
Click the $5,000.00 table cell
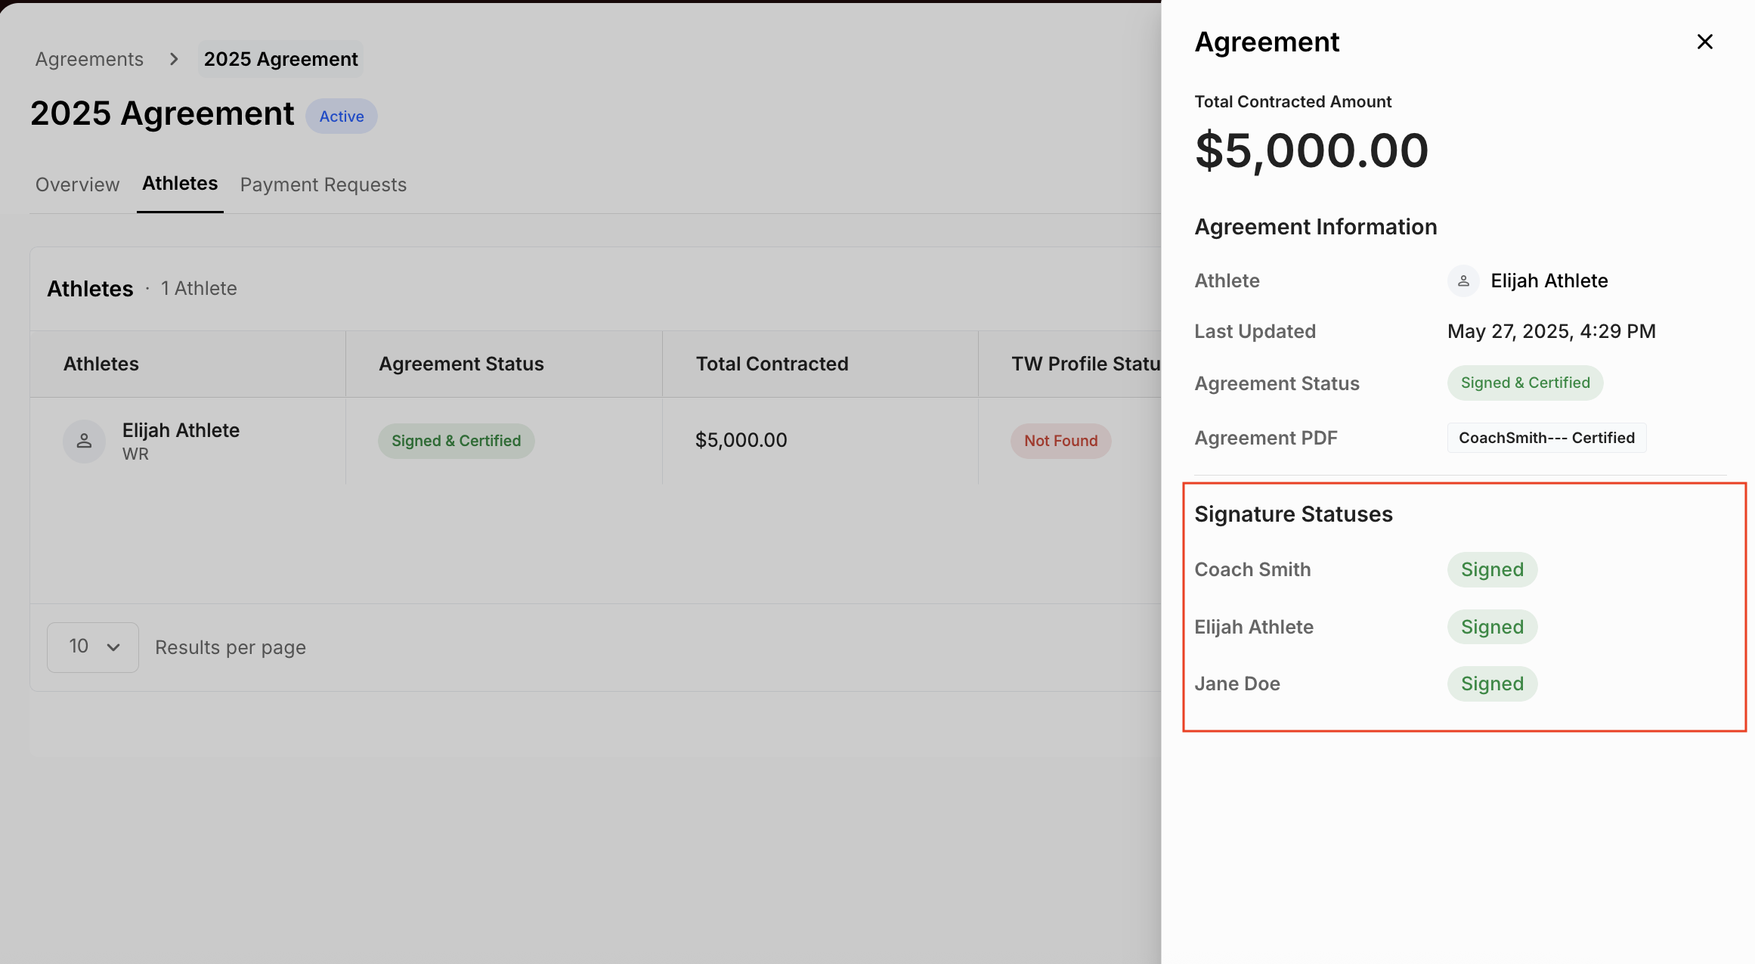[x=741, y=440]
